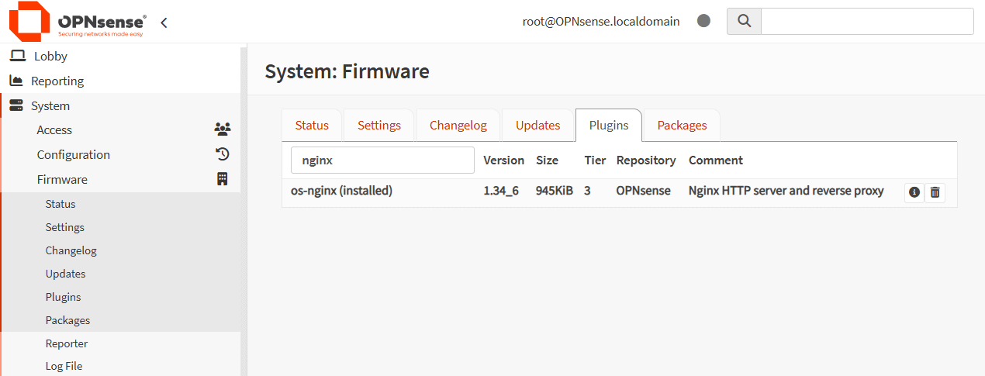This screenshot has width=985, height=376.
Task: Click the grey status circle icon
Action: click(x=703, y=21)
